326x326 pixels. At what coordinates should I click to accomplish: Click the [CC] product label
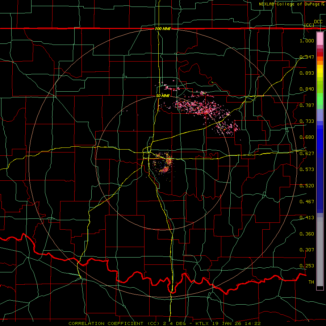(x=309, y=25)
